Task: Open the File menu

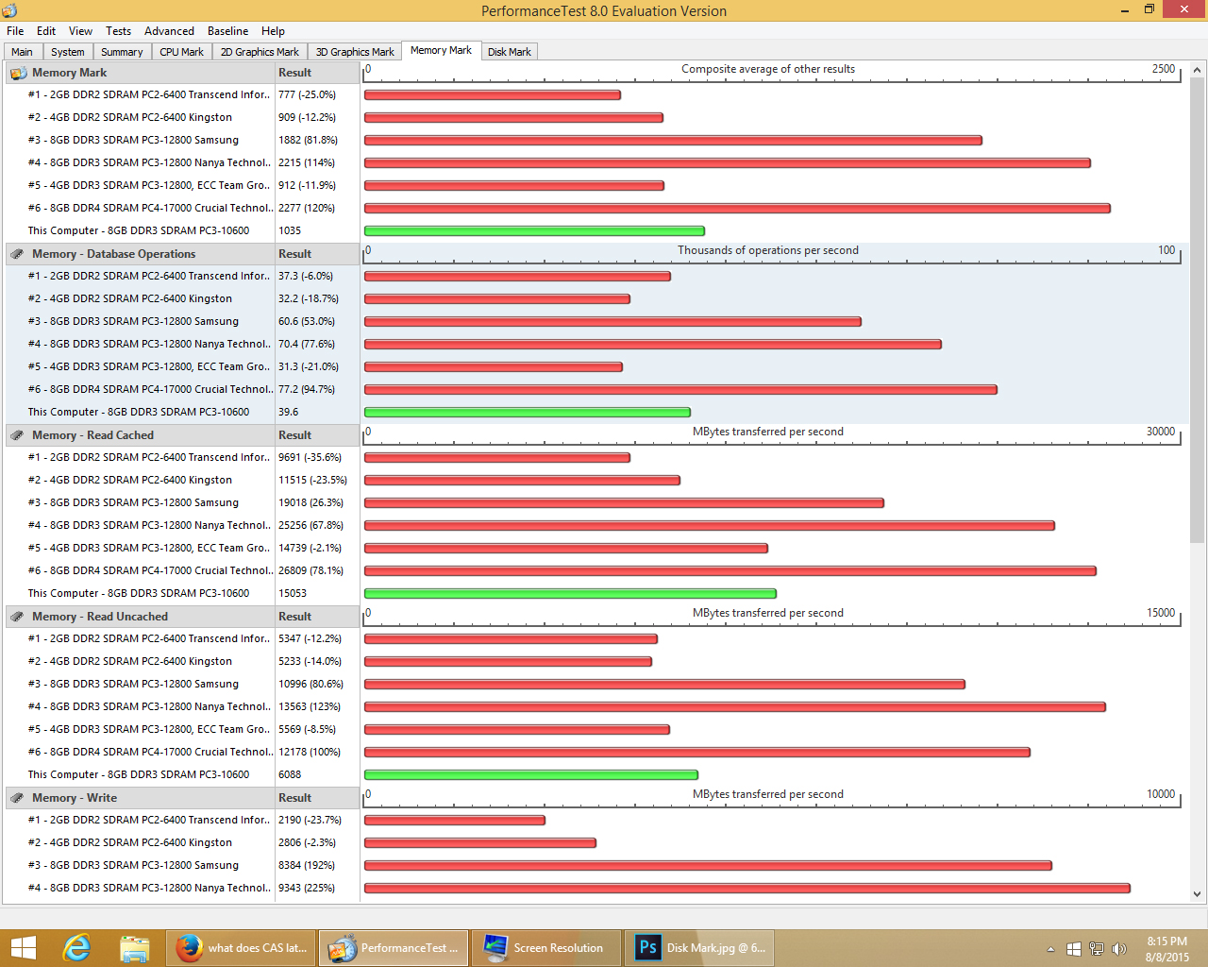Action: tap(15, 31)
